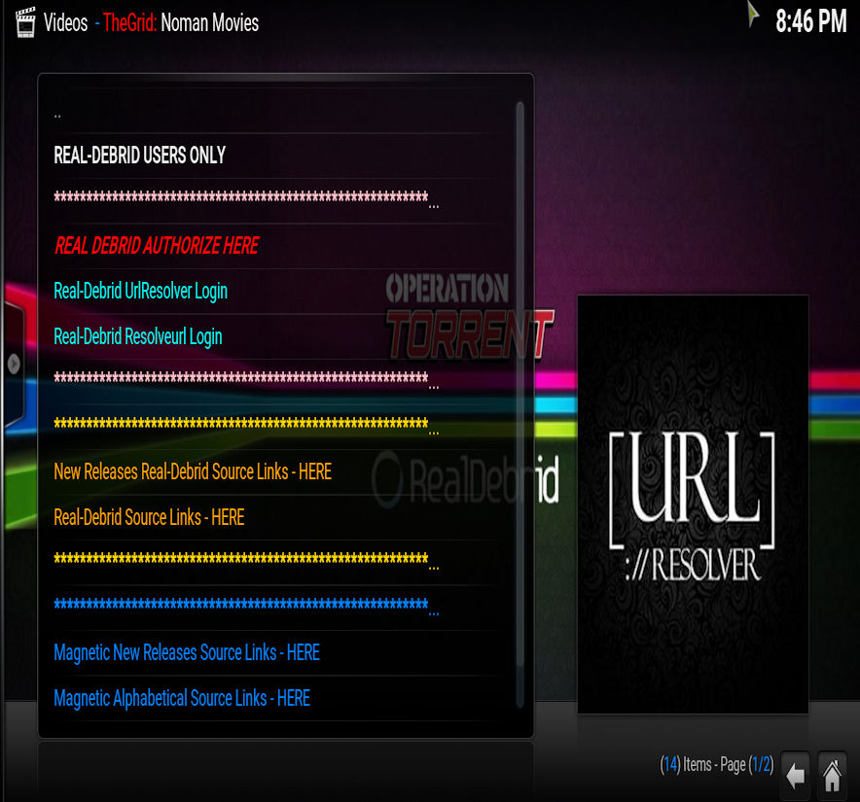Screen dimensions: 860x802
Task: Choose Real-Debrid Source Links - HERE
Action: coord(149,517)
